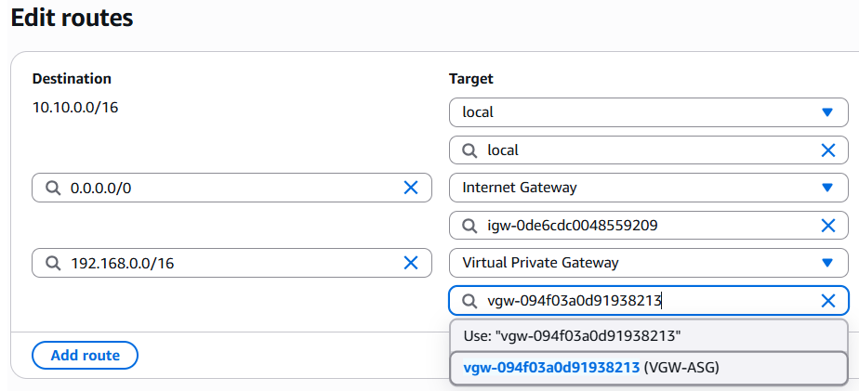Click search icon in local target field
859x391 pixels.
click(x=469, y=150)
